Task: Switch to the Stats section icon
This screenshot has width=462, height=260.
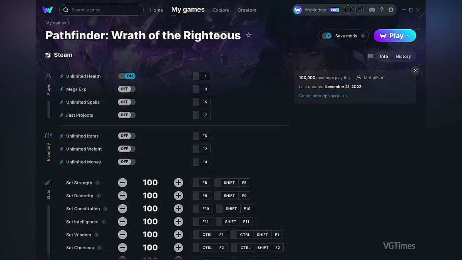Action: click(48, 182)
